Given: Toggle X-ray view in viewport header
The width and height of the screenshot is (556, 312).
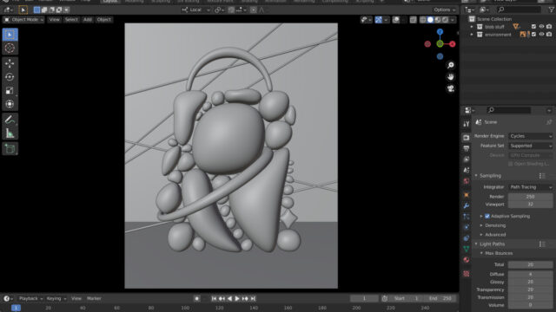Looking at the screenshot, I should tap(414, 20).
